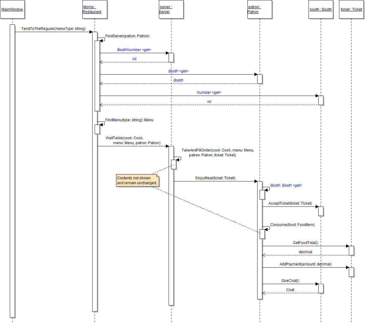This screenshot has width=365, height=325.
Task: Click the AcceptTicket(ticket: Ticket) message label
Action: [x=290, y=203]
